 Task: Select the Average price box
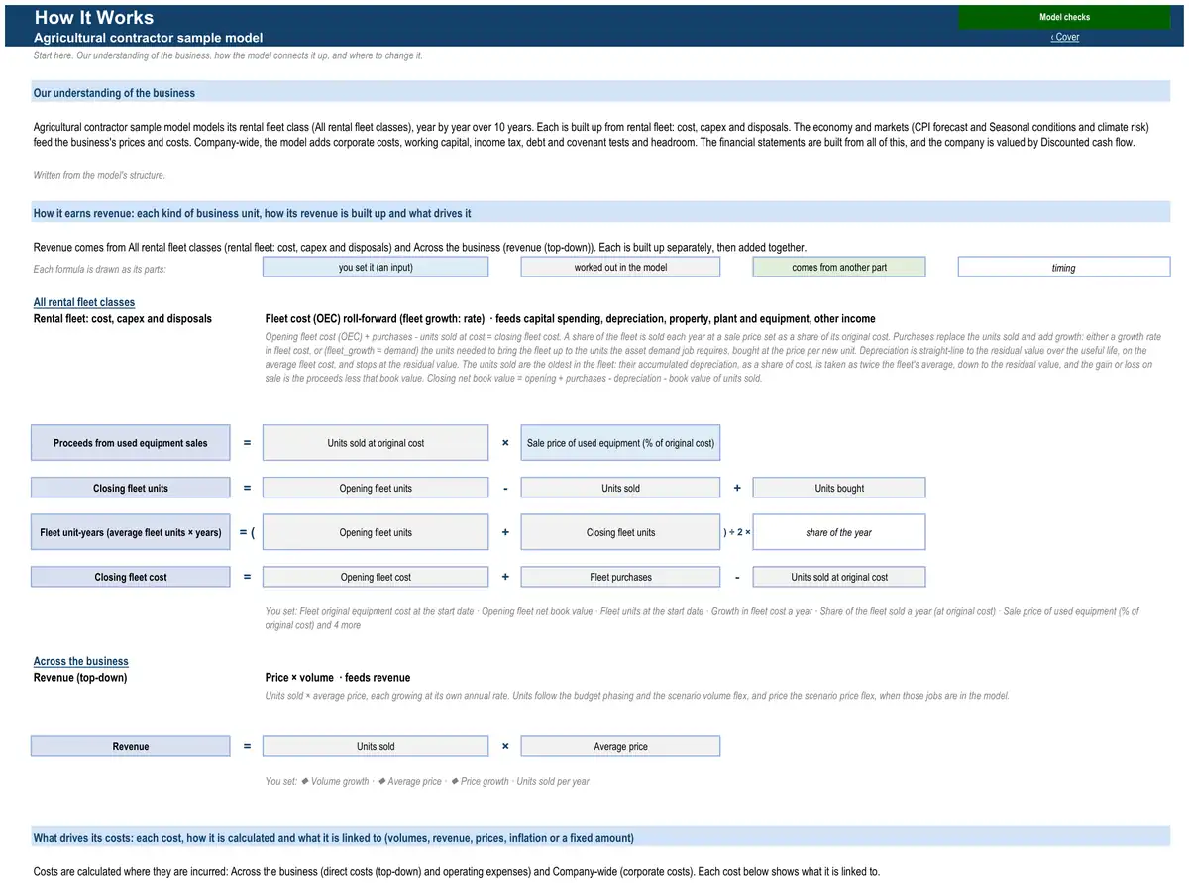[620, 746]
